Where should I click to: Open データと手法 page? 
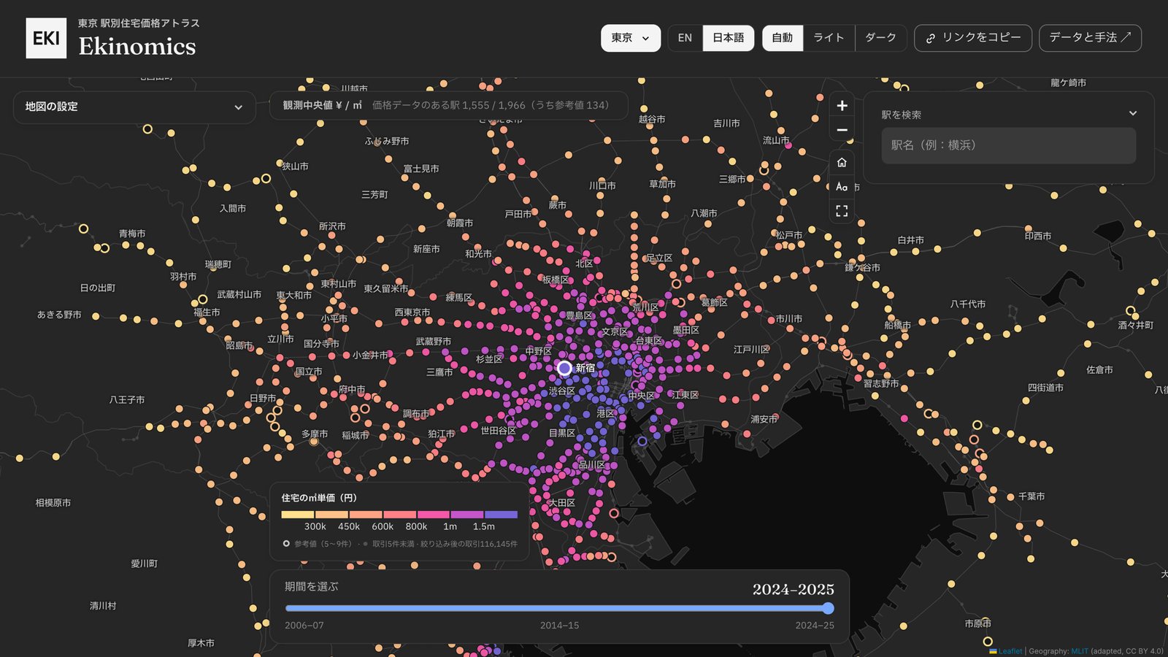(1090, 38)
